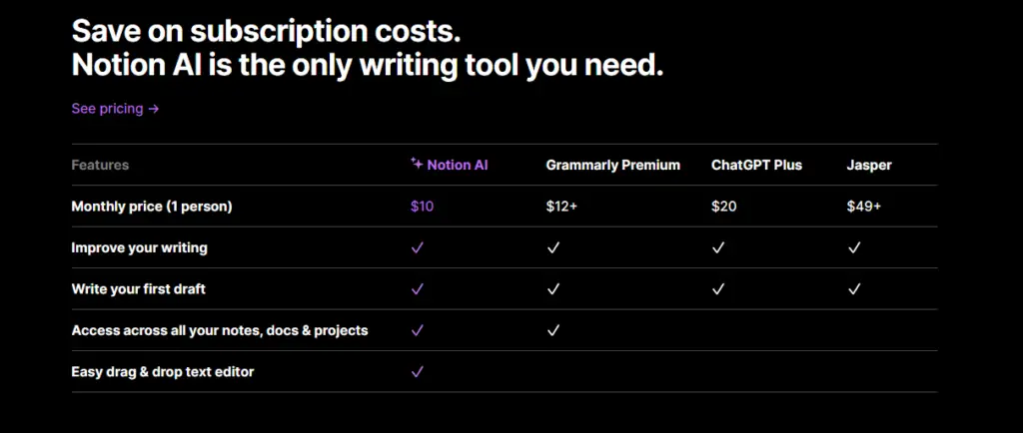Click the Monthly price (1 person) row label

(152, 207)
